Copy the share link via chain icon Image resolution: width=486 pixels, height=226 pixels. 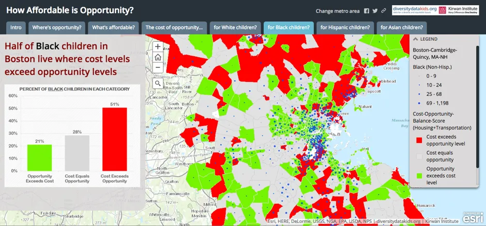click(x=384, y=11)
